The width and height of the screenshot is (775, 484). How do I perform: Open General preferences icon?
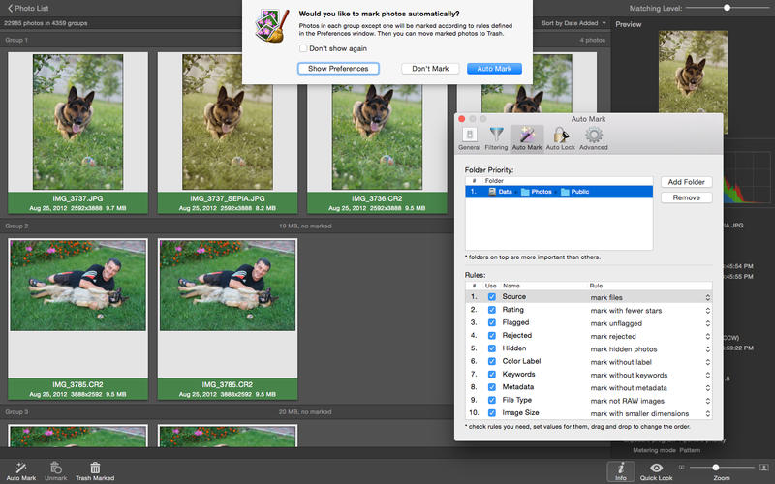click(469, 136)
